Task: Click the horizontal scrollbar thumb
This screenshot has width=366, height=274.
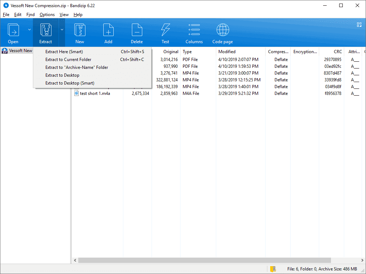Action: pyautogui.click(x=204, y=260)
